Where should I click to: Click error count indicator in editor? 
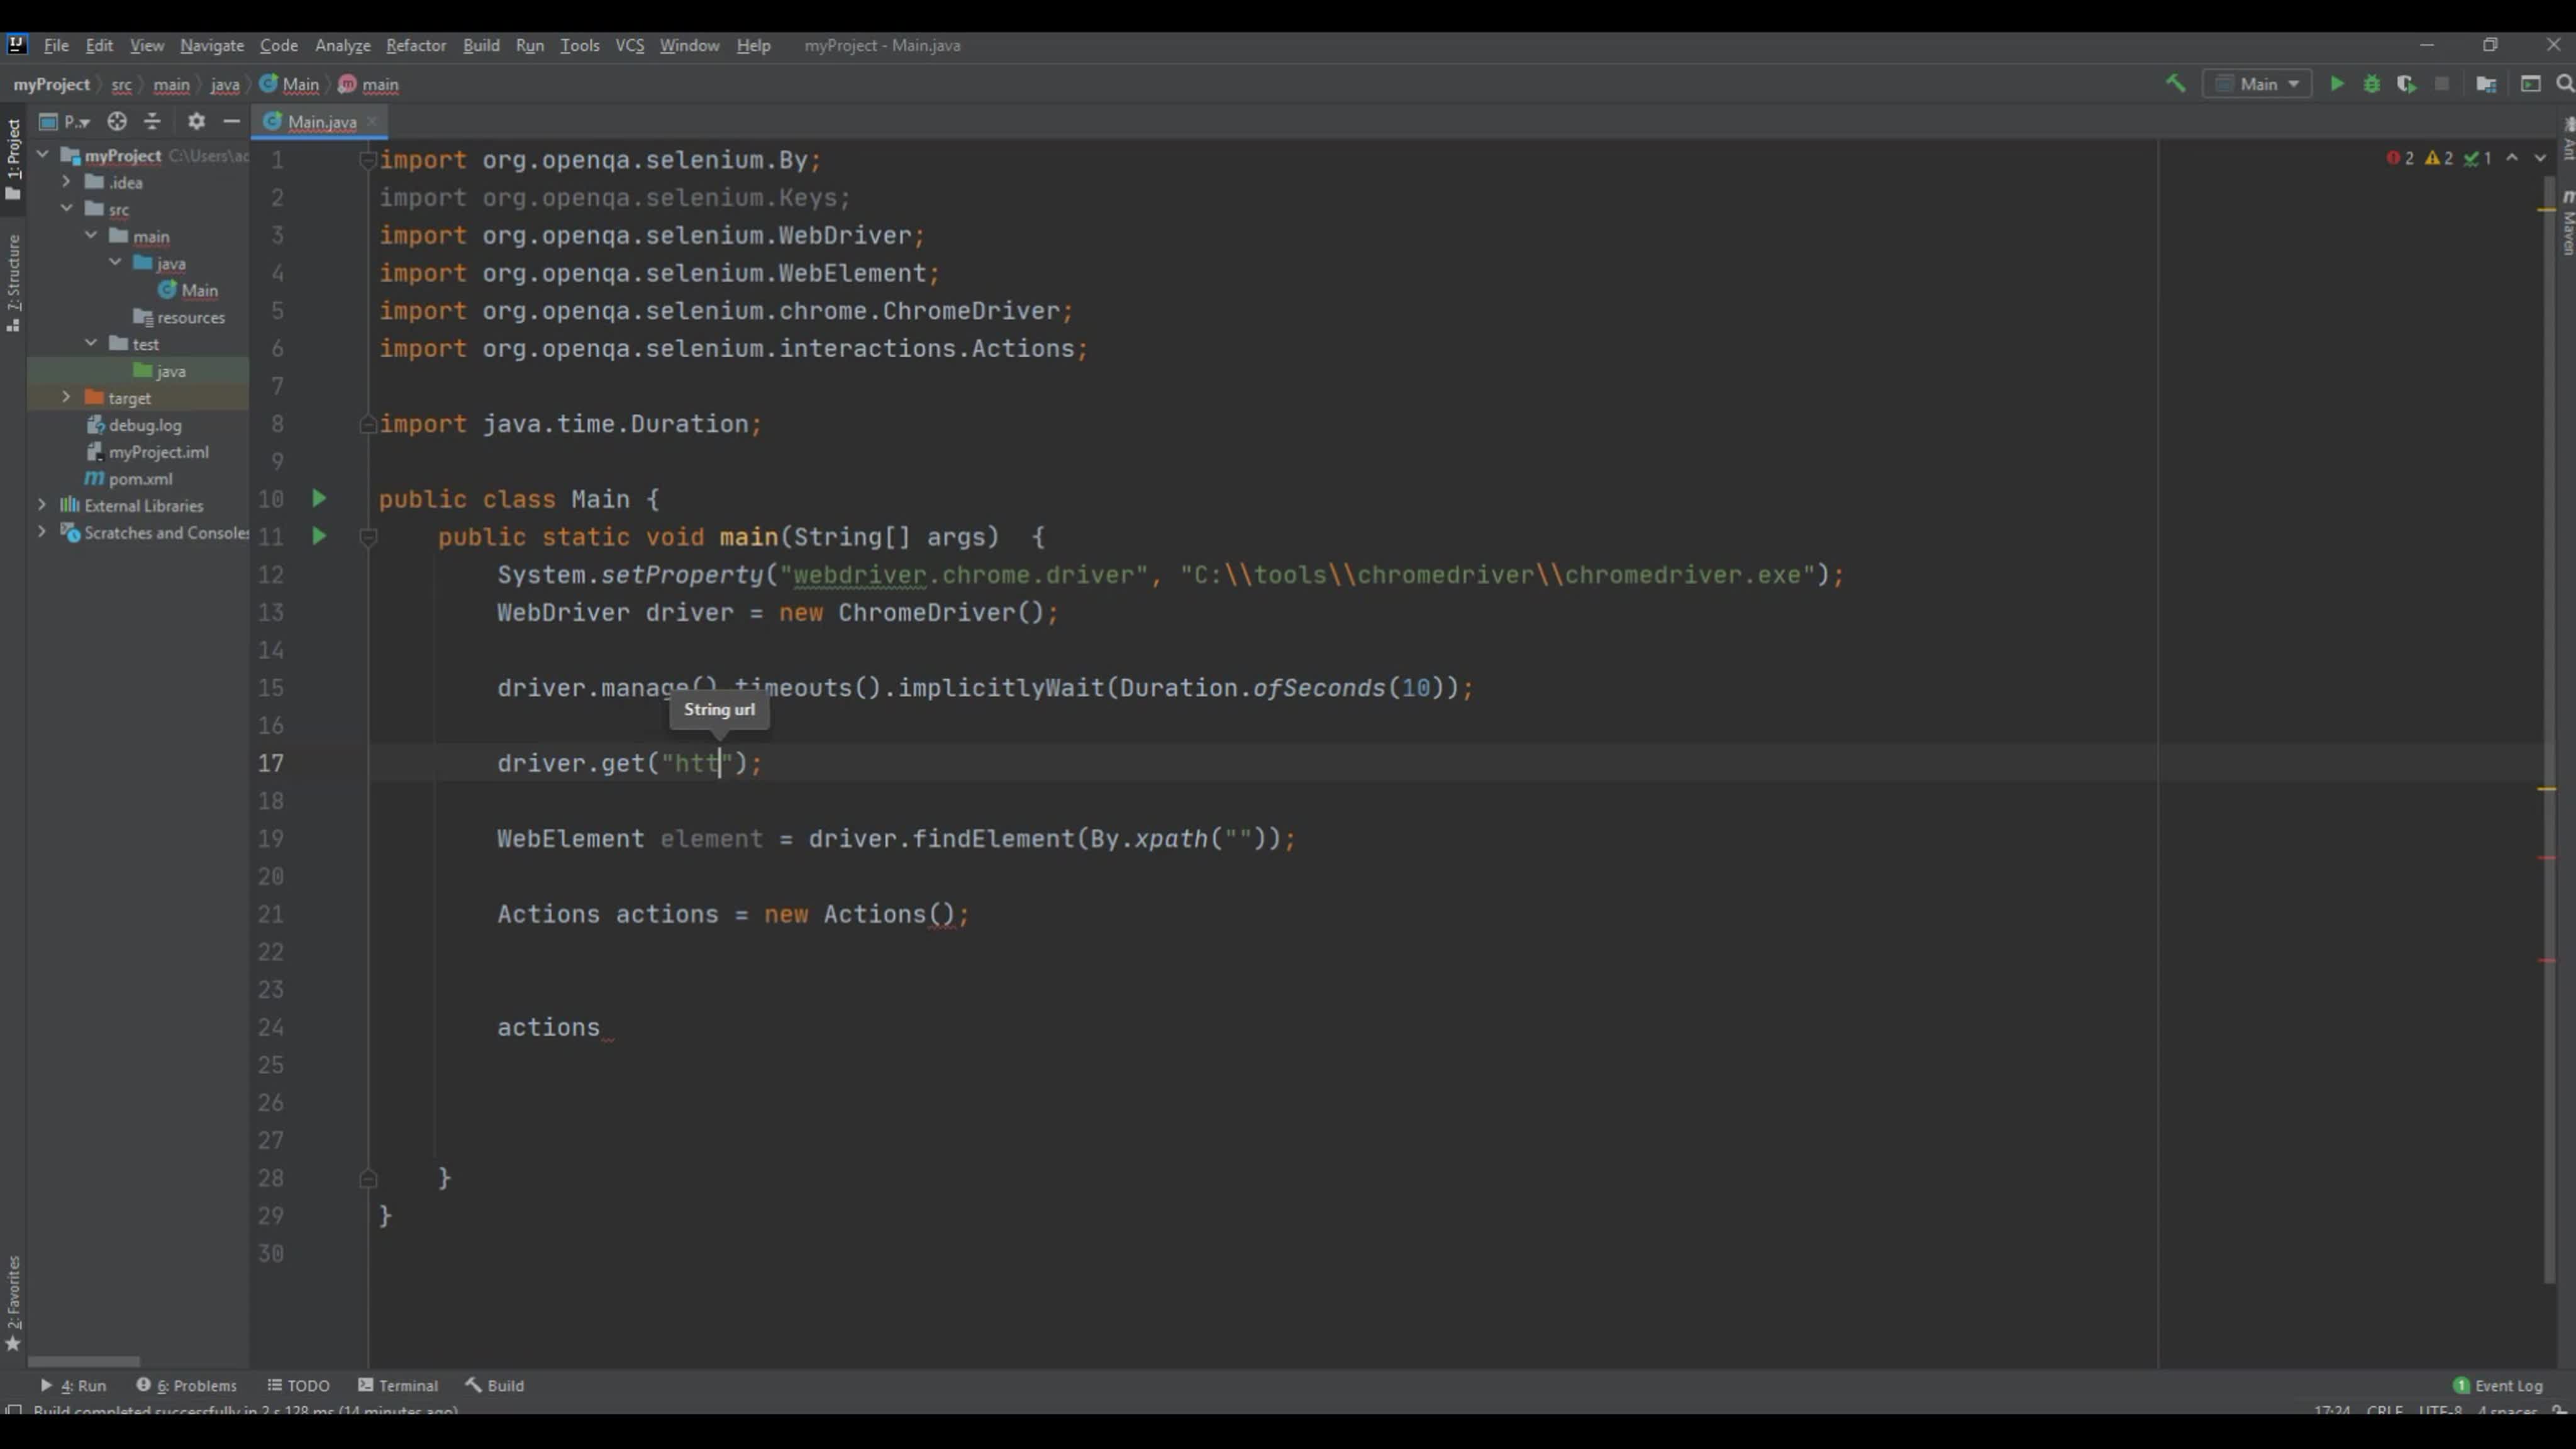[2401, 158]
